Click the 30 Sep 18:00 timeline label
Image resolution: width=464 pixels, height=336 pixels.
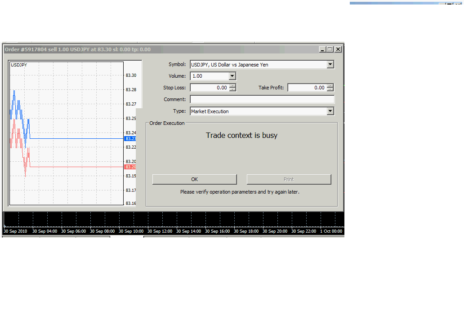[x=246, y=231]
